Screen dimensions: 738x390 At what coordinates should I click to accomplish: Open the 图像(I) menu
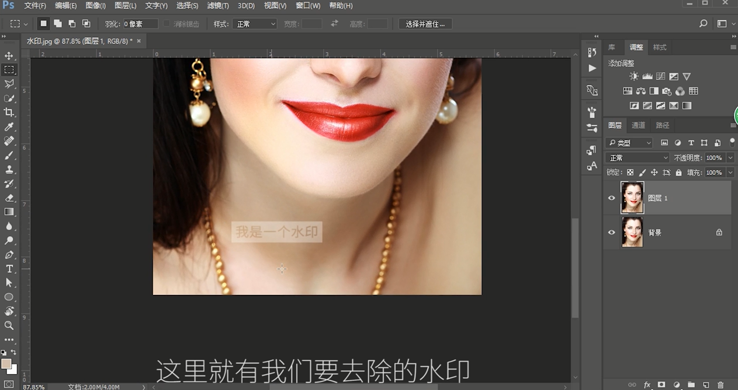pos(95,6)
